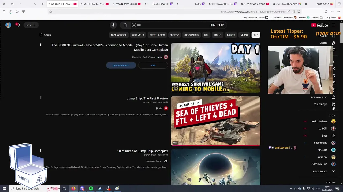Switch to THE REAL G YouTube tab
This screenshot has height=192, width=343.
click(x=95, y=4)
